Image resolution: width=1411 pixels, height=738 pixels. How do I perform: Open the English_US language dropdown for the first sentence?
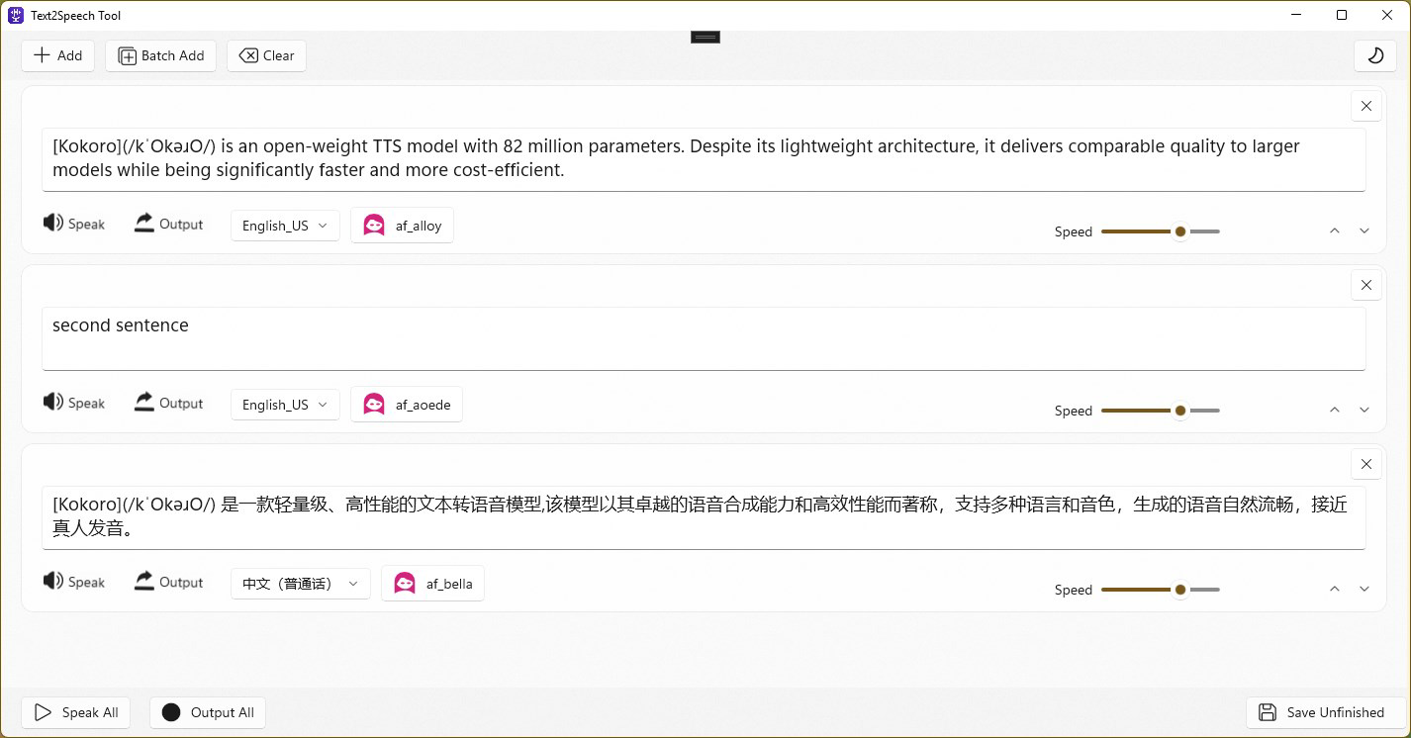284,226
